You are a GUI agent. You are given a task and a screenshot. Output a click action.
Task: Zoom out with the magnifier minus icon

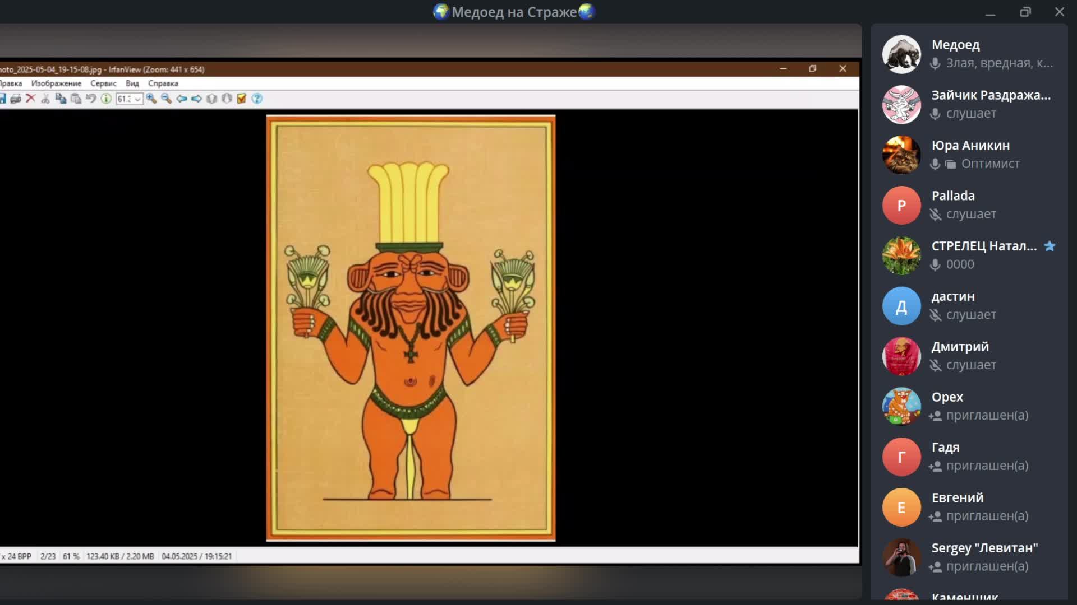(167, 99)
